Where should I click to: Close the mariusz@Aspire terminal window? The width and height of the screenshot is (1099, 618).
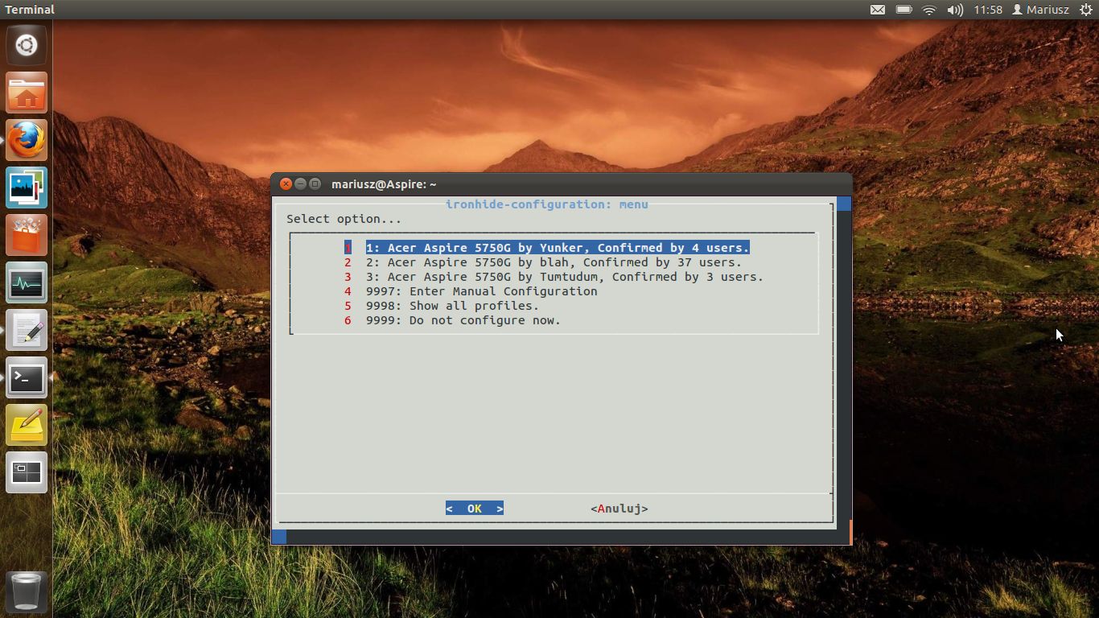[x=286, y=184]
